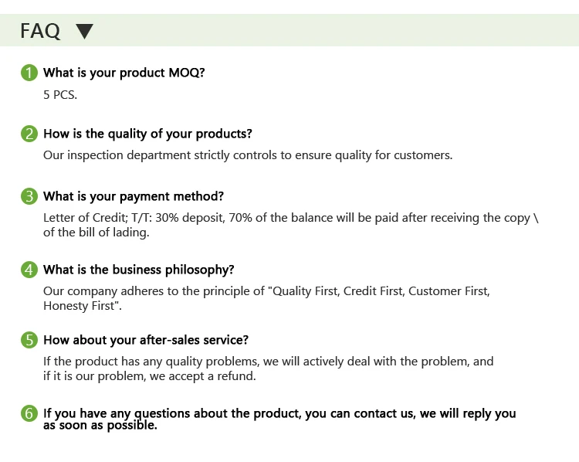Click the green number 6 circle icon

[29, 414]
